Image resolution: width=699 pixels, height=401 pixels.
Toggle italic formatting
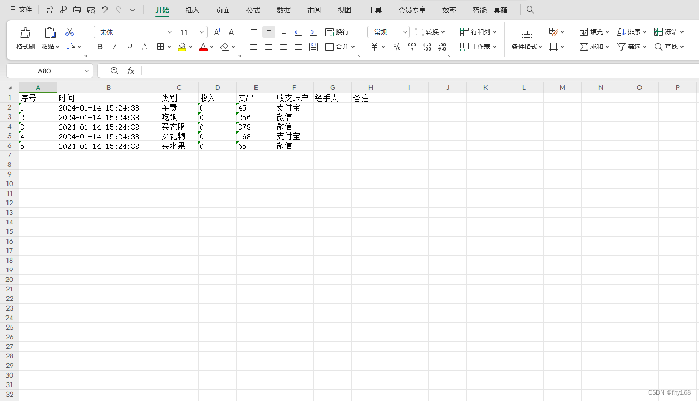(x=114, y=47)
